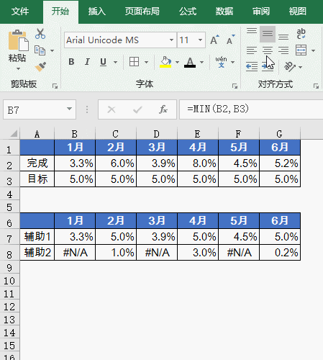This screenshot has width=323, height=360.
Task: Select all cells corner triangle
Action: click(14, 133)
